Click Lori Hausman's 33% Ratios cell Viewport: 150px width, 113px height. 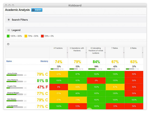click(115, 106)
